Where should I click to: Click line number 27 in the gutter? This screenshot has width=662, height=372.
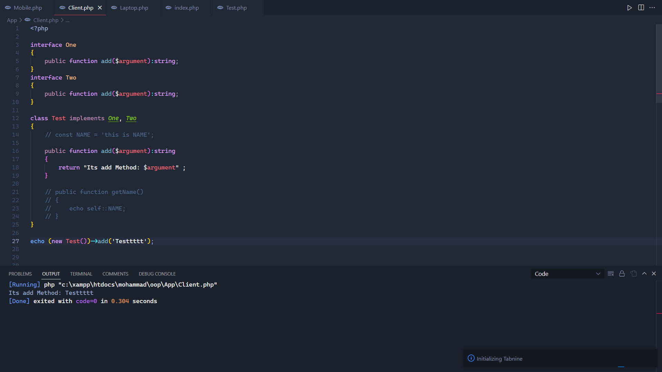point(16,241)
